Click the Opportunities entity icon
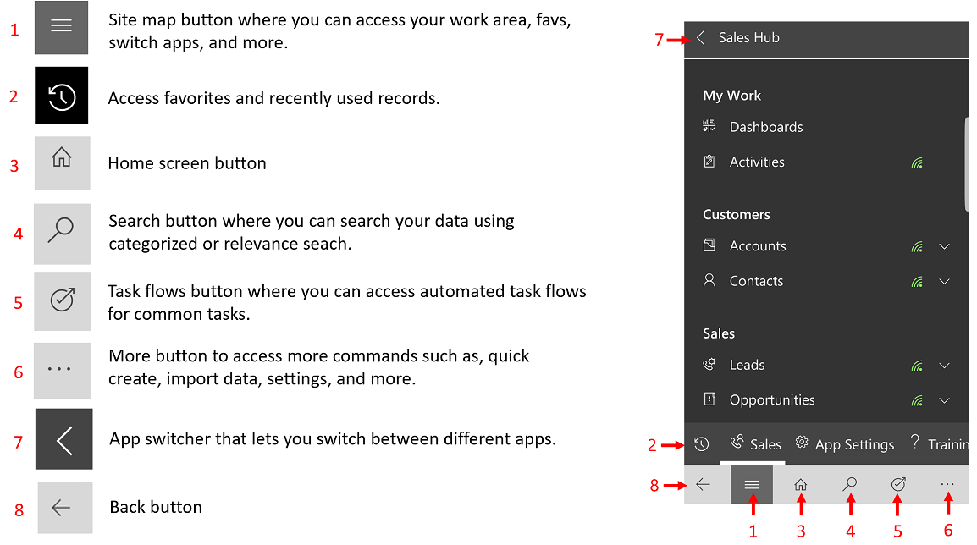This screenshot has height=545, width=977. pyautogui.click(x=709, y=399)
